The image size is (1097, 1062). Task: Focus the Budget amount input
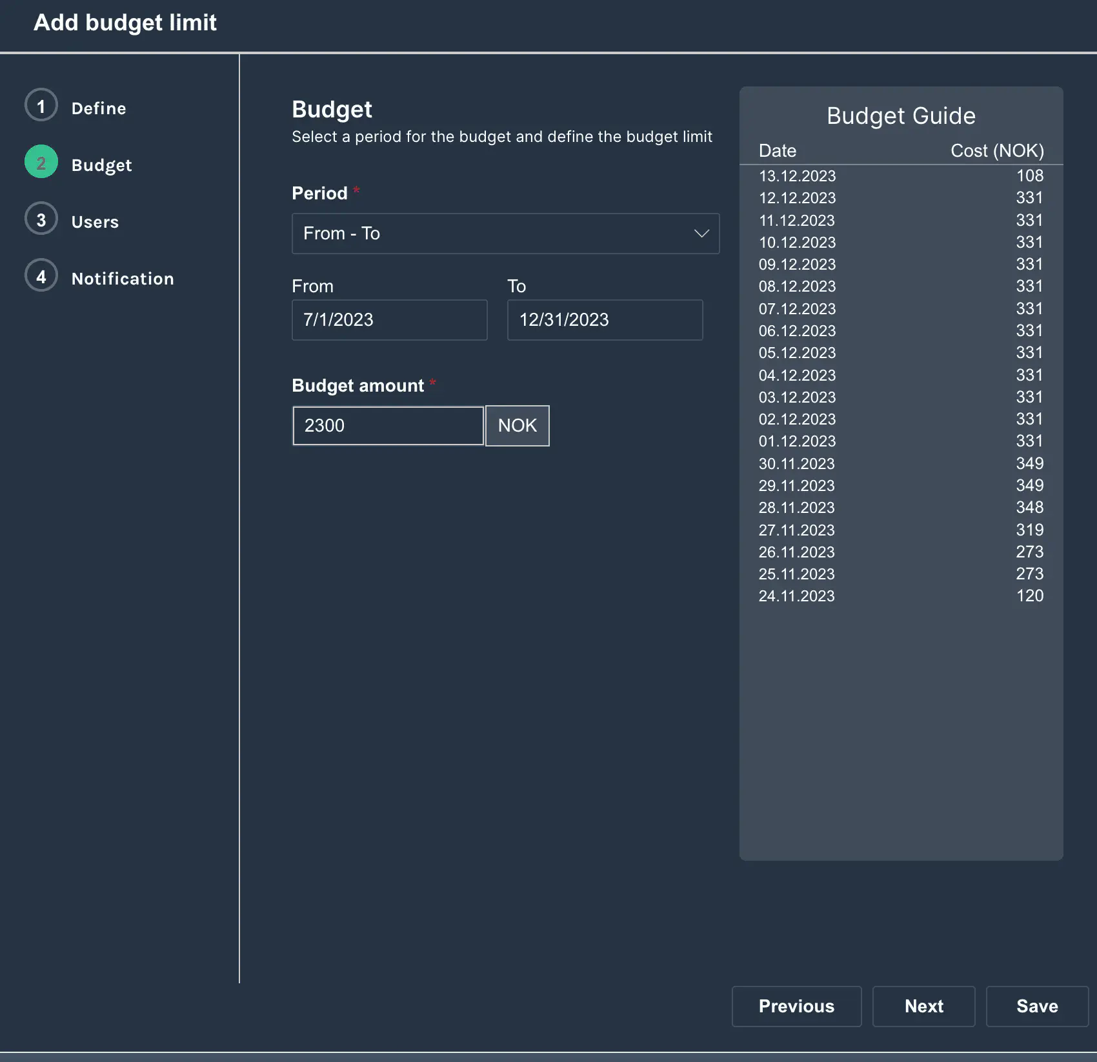pos(388,426)
